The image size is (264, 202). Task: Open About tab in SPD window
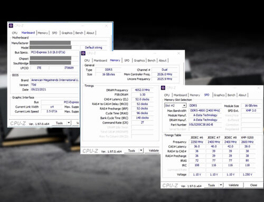pyautogui.click(x=242, y=95)
